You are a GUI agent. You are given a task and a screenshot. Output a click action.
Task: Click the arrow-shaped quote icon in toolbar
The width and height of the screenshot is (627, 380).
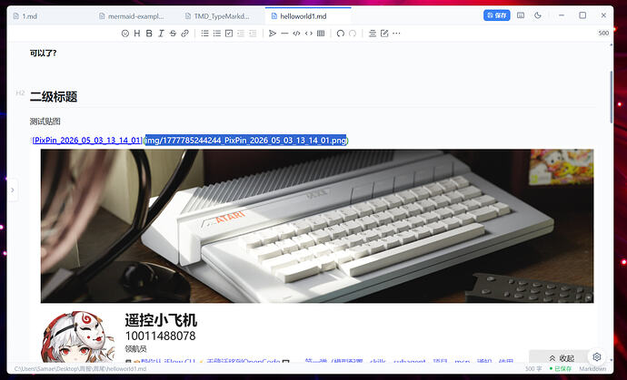point(273,34)
